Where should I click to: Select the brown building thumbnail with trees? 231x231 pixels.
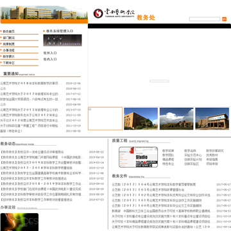click(x=141, y=119)
